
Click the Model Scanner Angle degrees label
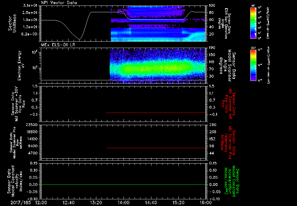point(227,65)
